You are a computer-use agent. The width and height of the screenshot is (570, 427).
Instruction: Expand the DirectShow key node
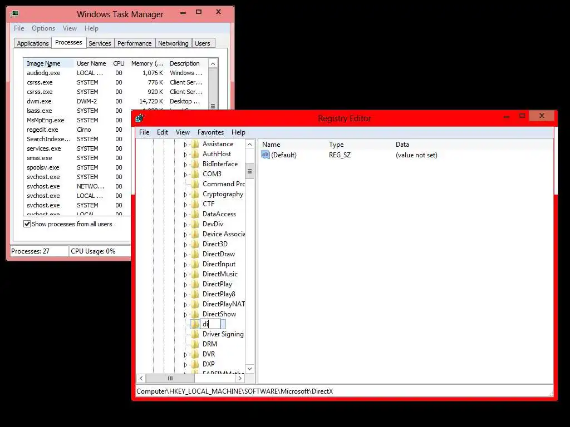coord(185,315)
